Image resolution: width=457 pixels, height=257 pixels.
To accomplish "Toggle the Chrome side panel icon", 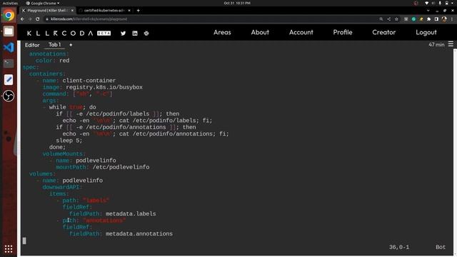I will [x=436, y=19].
